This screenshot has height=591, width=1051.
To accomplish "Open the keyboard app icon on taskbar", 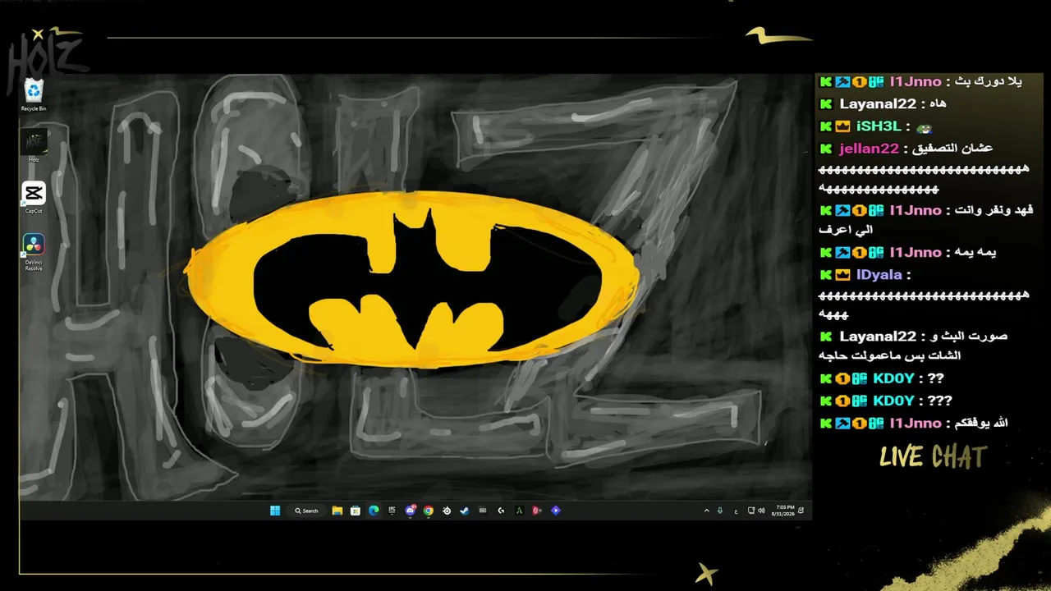I will point(483,511).
